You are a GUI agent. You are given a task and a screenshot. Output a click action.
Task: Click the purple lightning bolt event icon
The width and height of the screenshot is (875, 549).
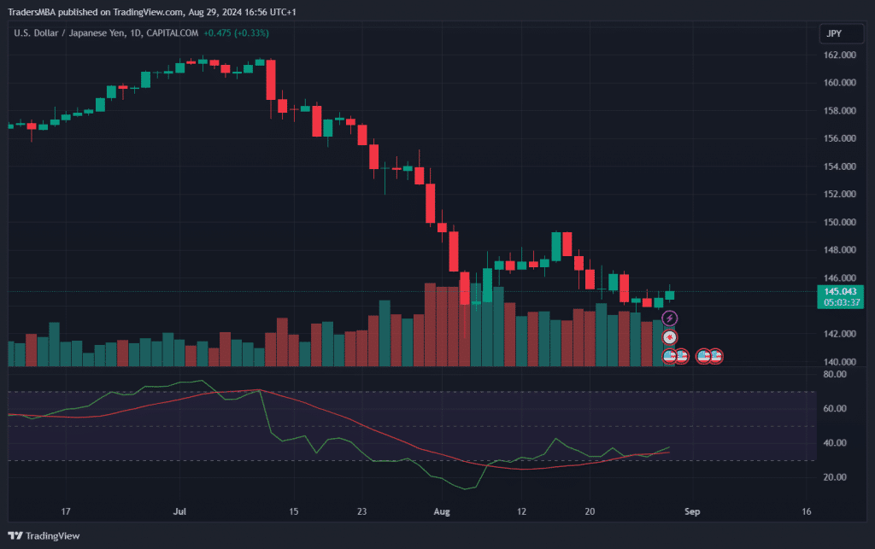pos(670,318)
